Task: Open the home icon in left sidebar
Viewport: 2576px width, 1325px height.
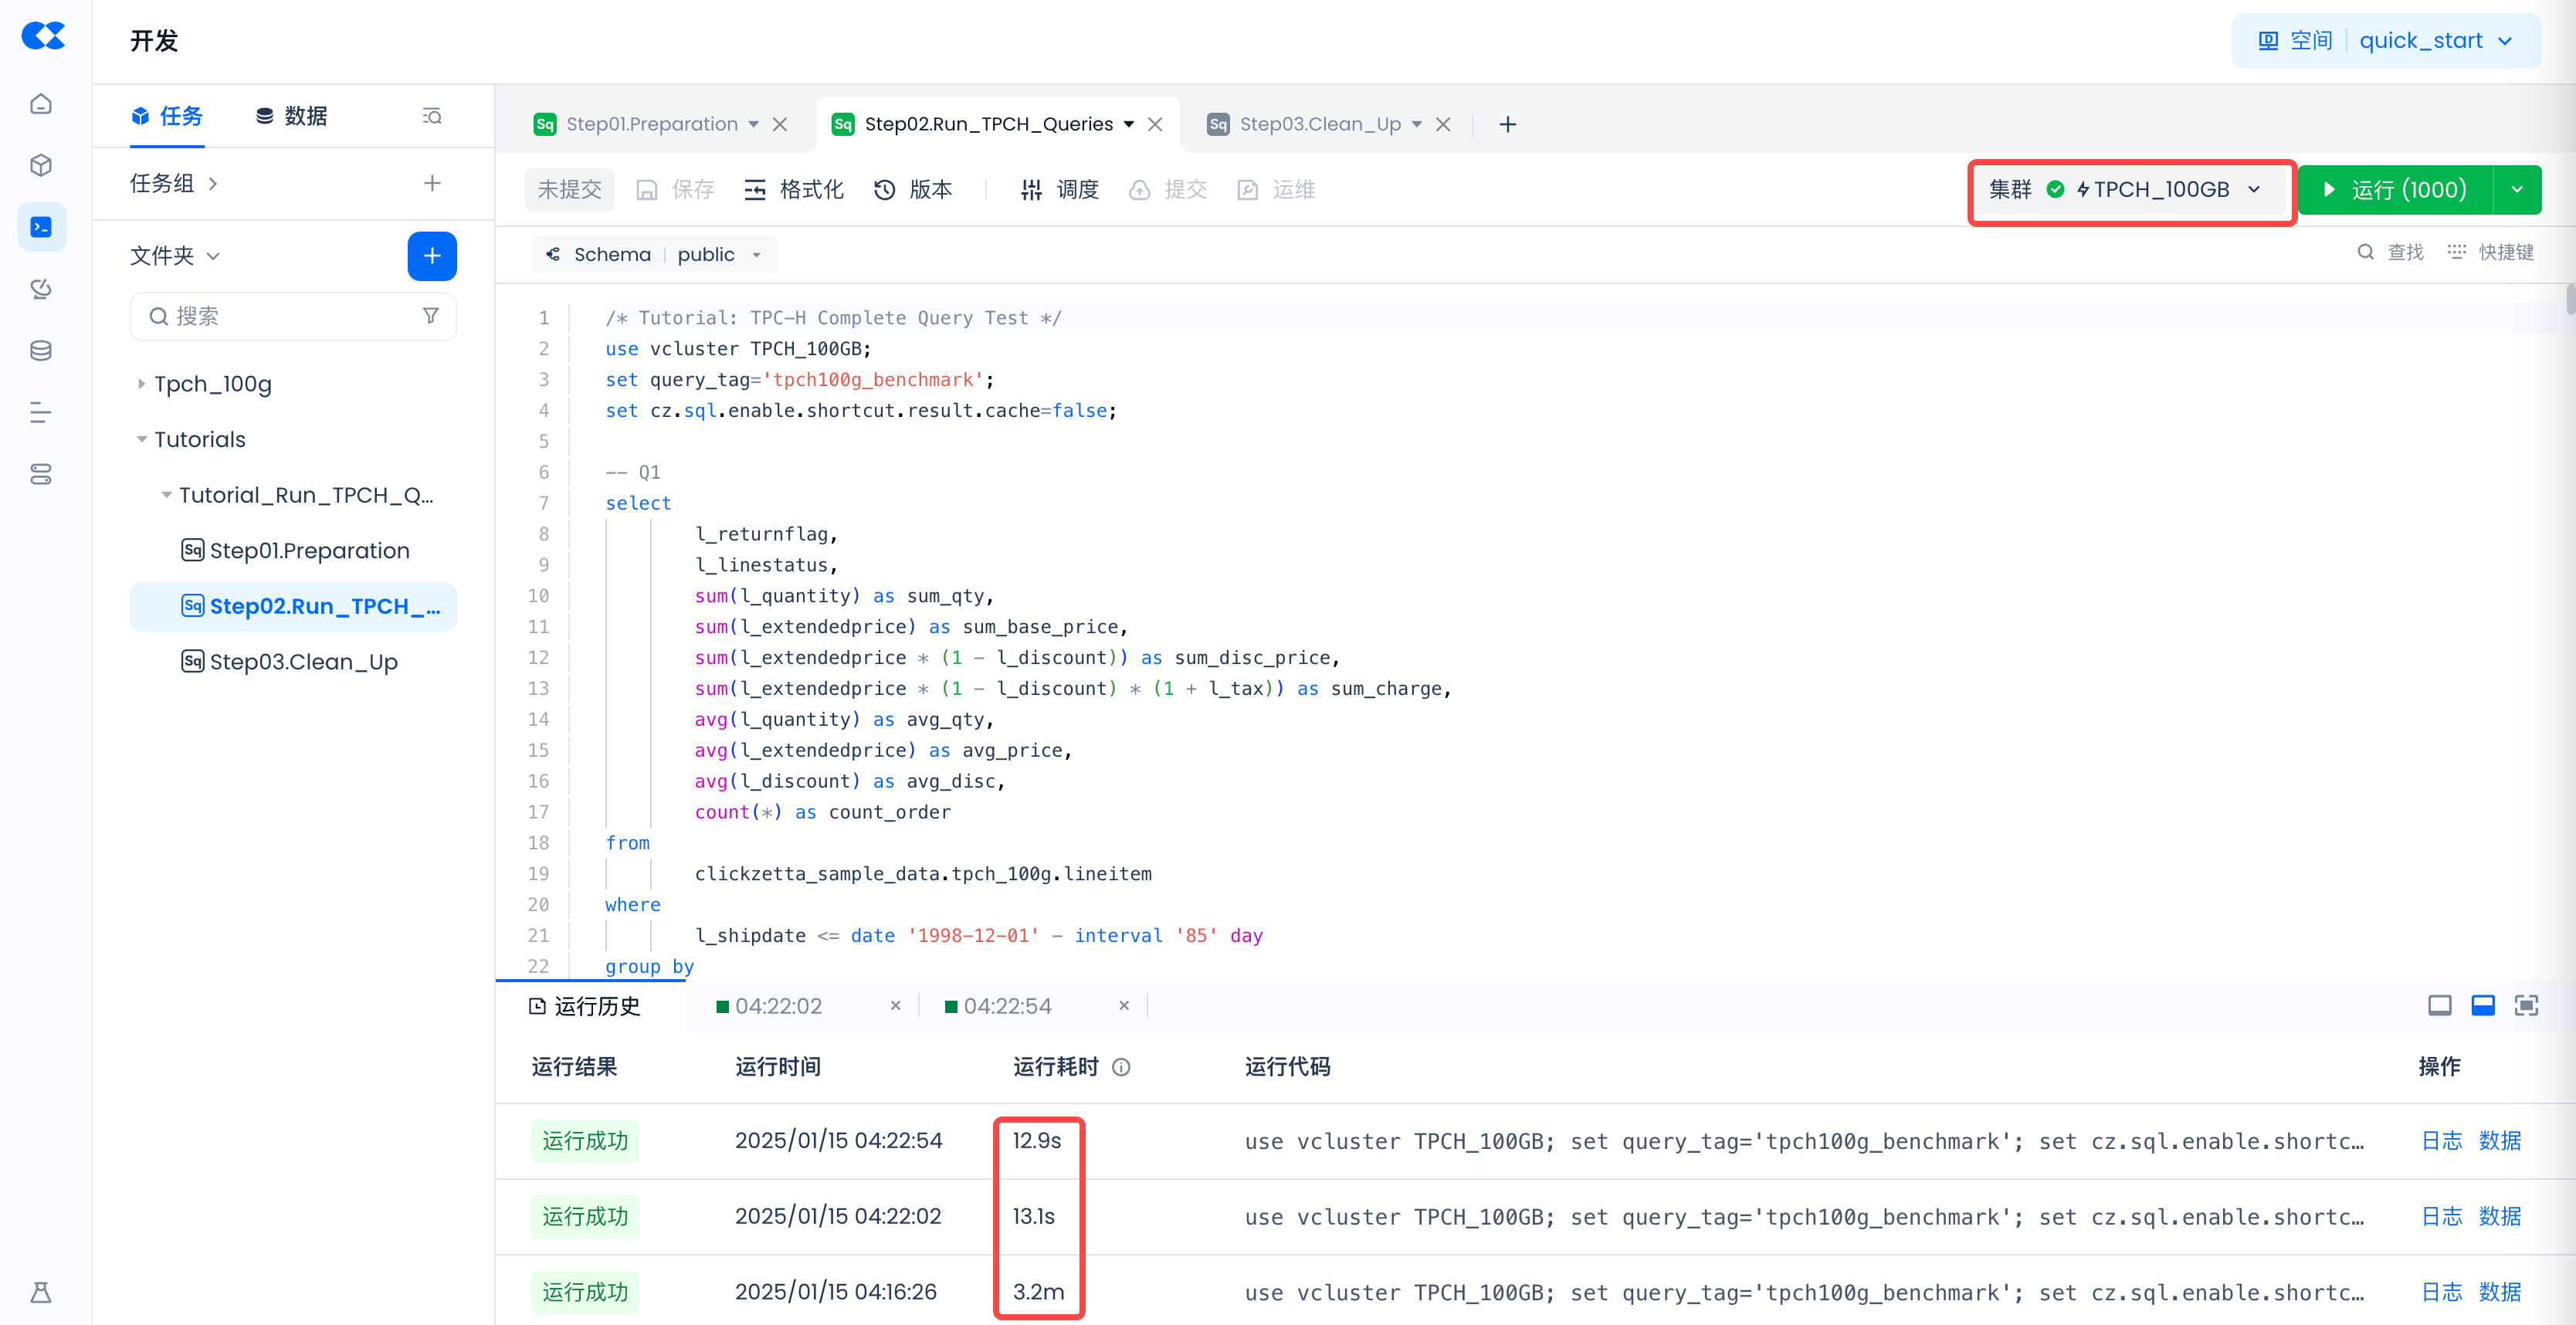Action: (41, 104)
